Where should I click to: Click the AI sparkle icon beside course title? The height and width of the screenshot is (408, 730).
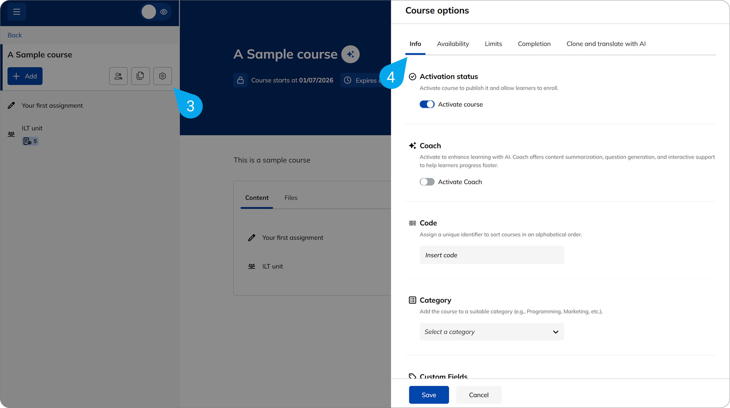(x=350, y=54)
